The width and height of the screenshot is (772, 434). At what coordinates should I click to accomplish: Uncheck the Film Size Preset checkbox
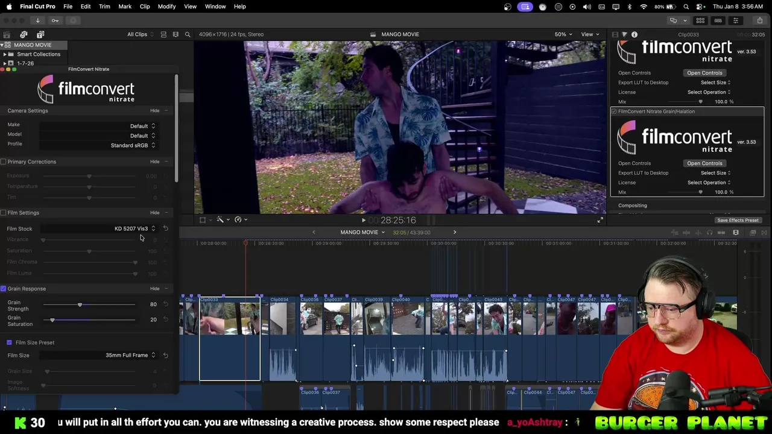pyautogui.click(x=9, y=342)
